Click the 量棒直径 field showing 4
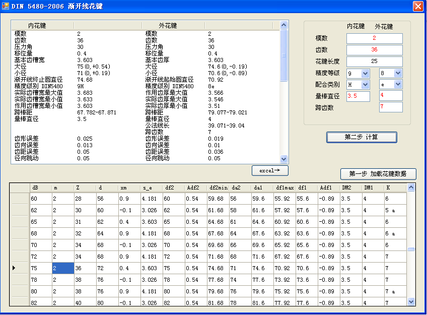This screenshot has width=427, height=315. pos(391,95)
